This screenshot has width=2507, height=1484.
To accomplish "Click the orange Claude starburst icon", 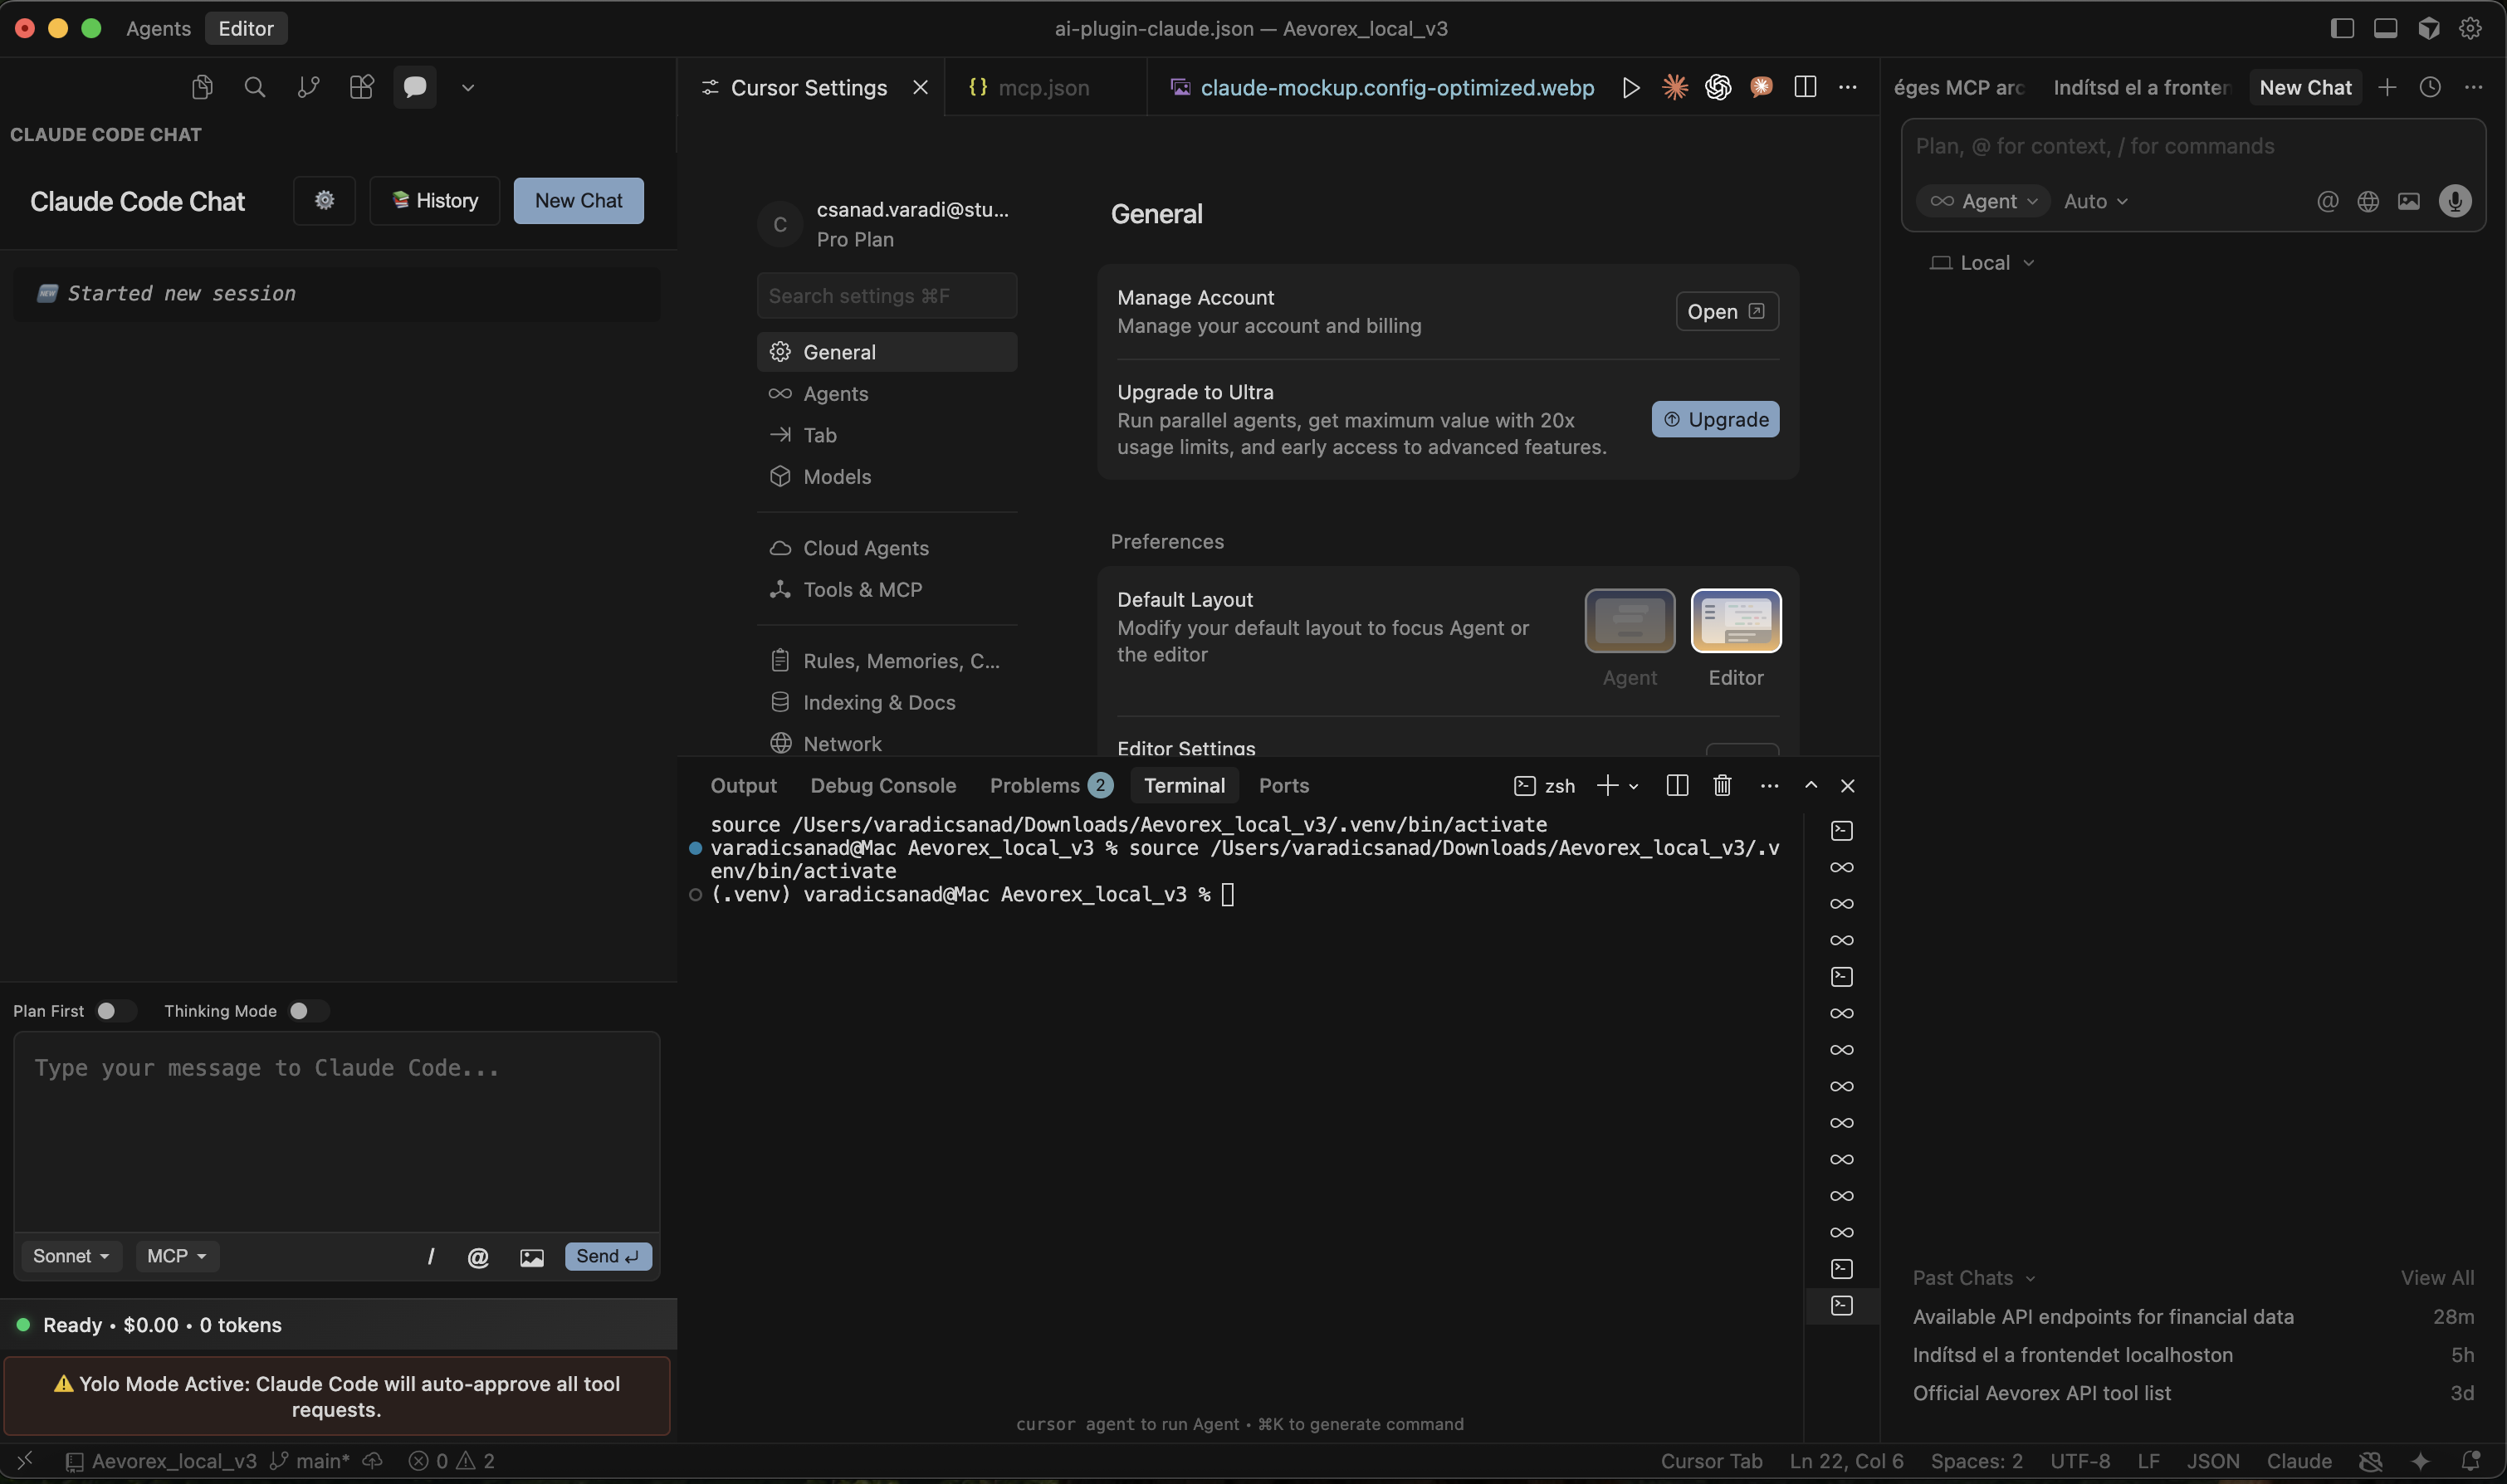I will click(1675, 87).
